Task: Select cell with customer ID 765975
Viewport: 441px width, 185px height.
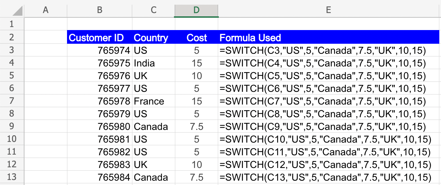Action: 100,63
